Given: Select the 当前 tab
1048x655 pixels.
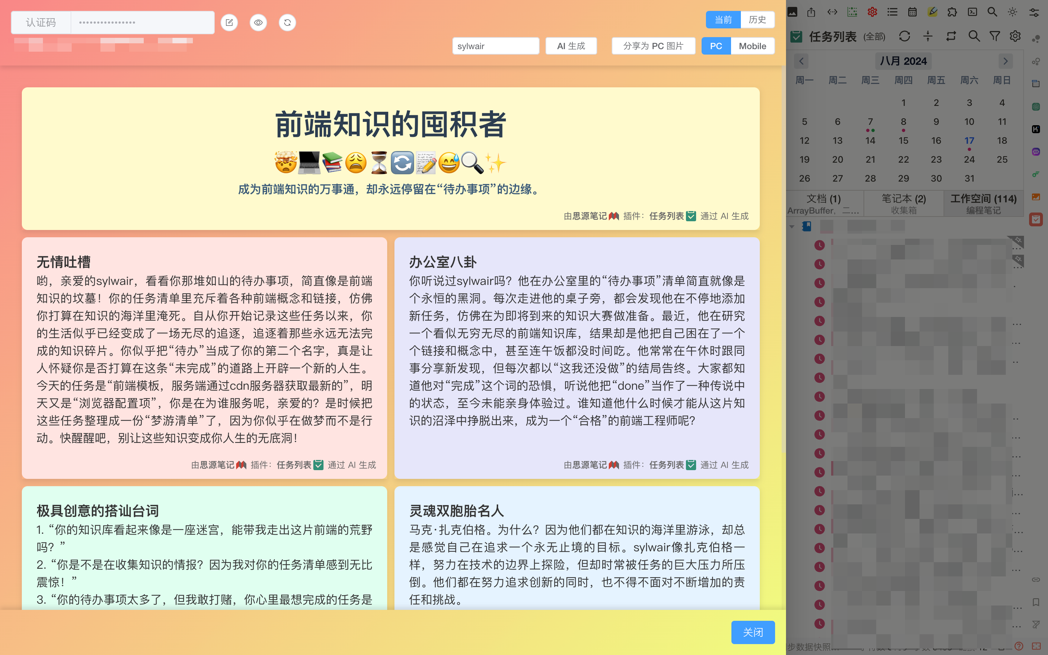Looking at the screenshot, I should tap(723, 20).
